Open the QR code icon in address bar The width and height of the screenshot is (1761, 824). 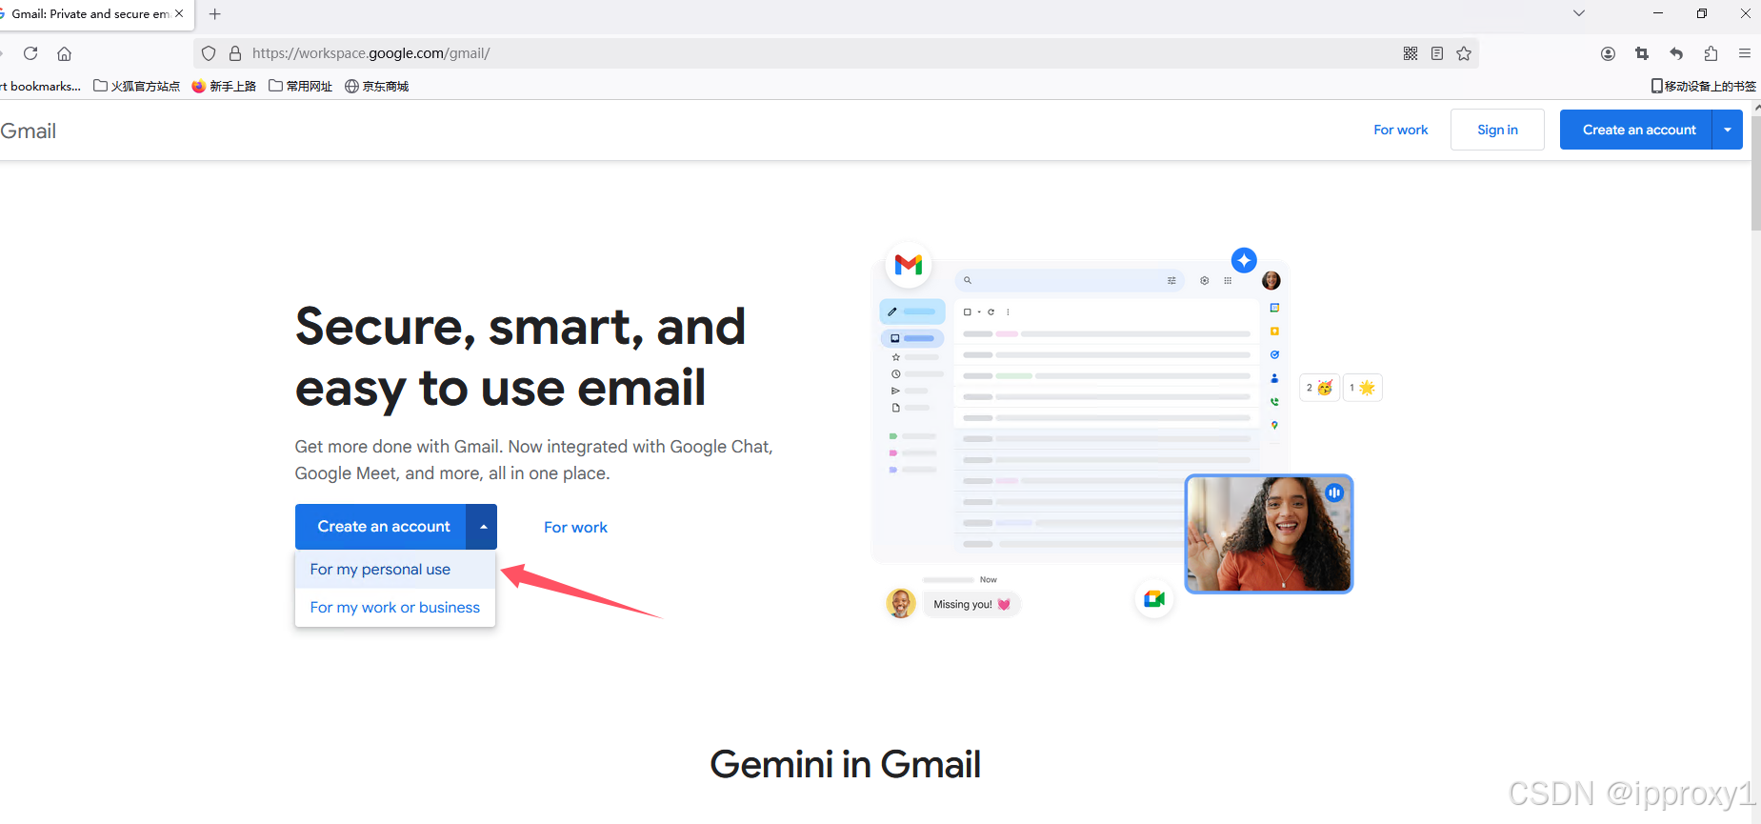1411,53
